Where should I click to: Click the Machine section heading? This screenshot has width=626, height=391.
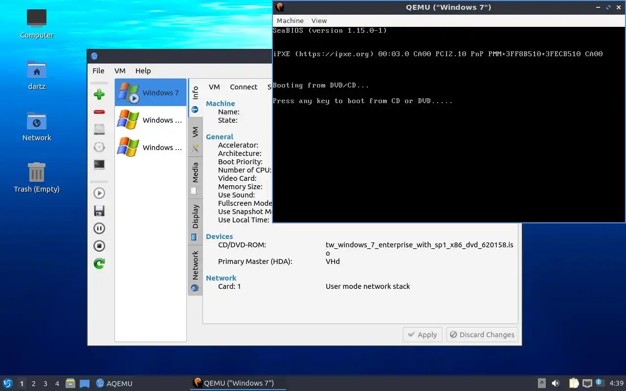click(x=220, y=104)
